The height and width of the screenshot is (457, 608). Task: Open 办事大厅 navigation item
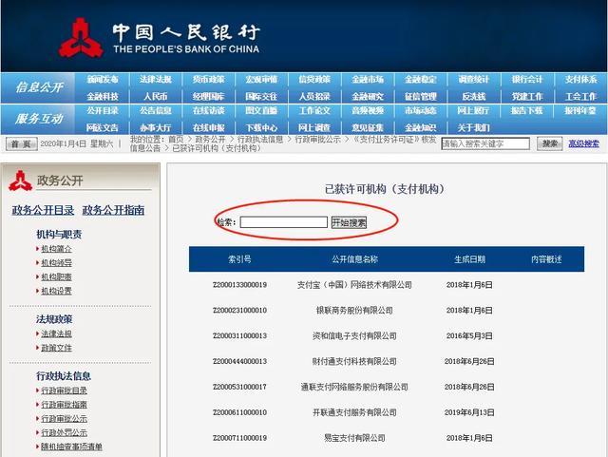(156, 127)
